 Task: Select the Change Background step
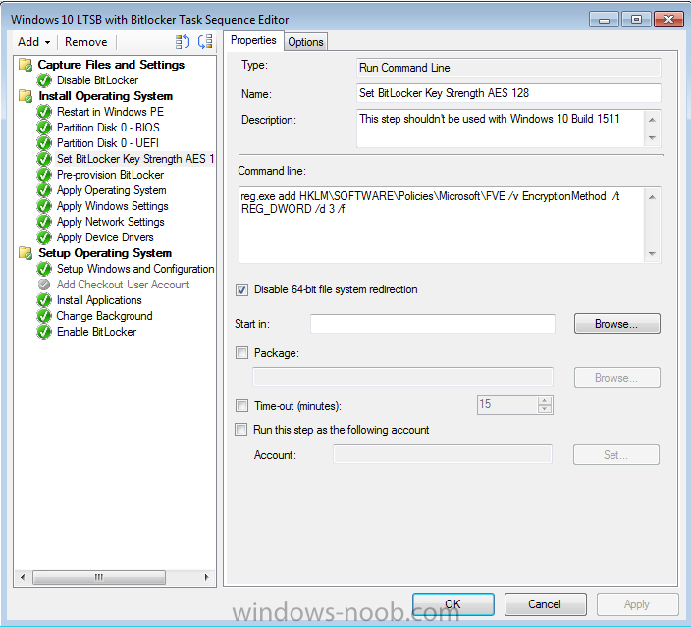(x=104, y=316)
